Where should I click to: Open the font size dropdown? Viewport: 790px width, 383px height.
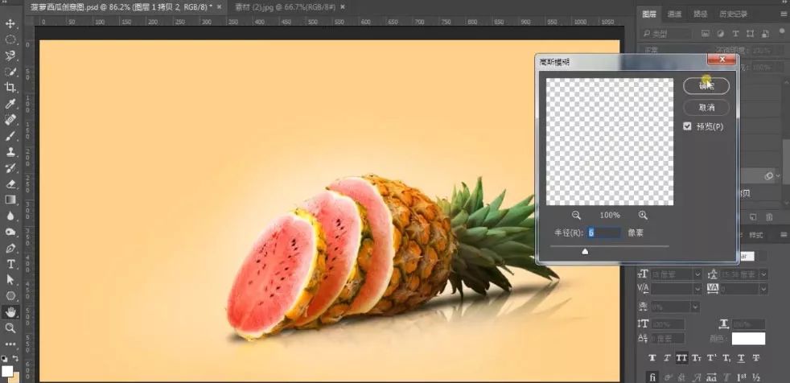pos(697,274)
